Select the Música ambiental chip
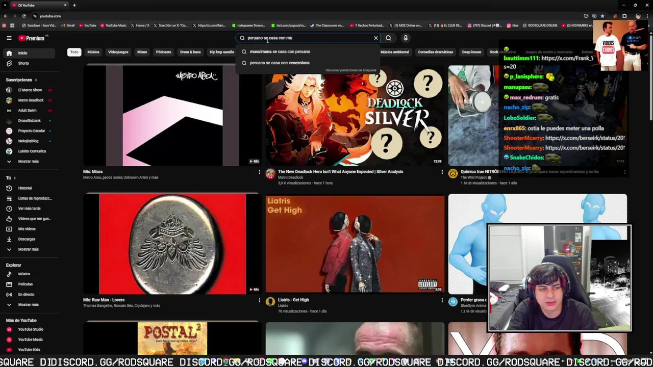Screen dimensions: 653x367 point(394,52)
